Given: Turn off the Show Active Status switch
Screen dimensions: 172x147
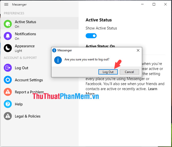Looking at the screenshot, I should pos(91,36).
